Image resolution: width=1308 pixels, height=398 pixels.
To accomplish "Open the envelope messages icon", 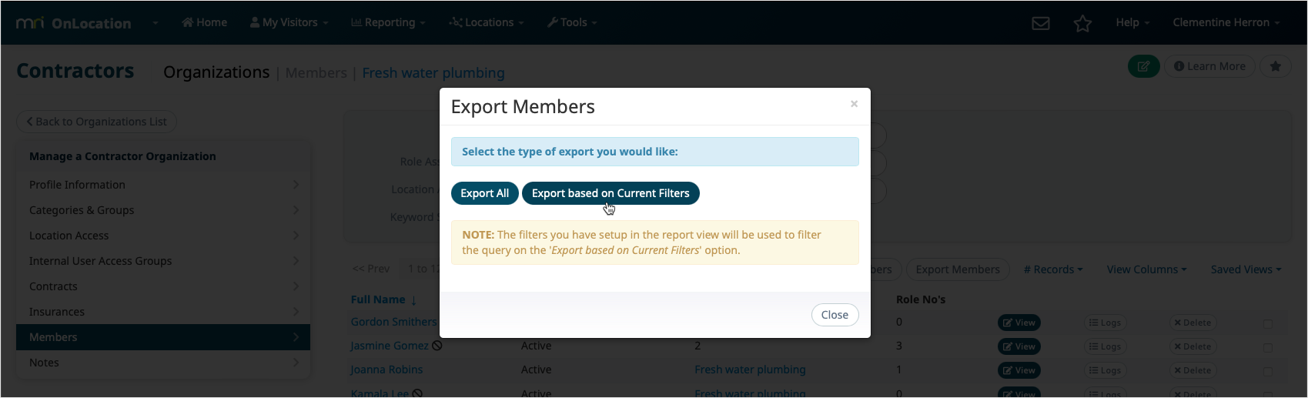I will tap(1041, 23).
